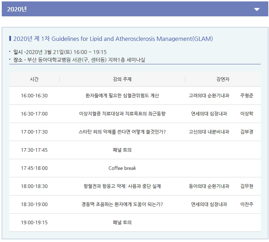Collapse the 2020년 accordion arrow

257,10
